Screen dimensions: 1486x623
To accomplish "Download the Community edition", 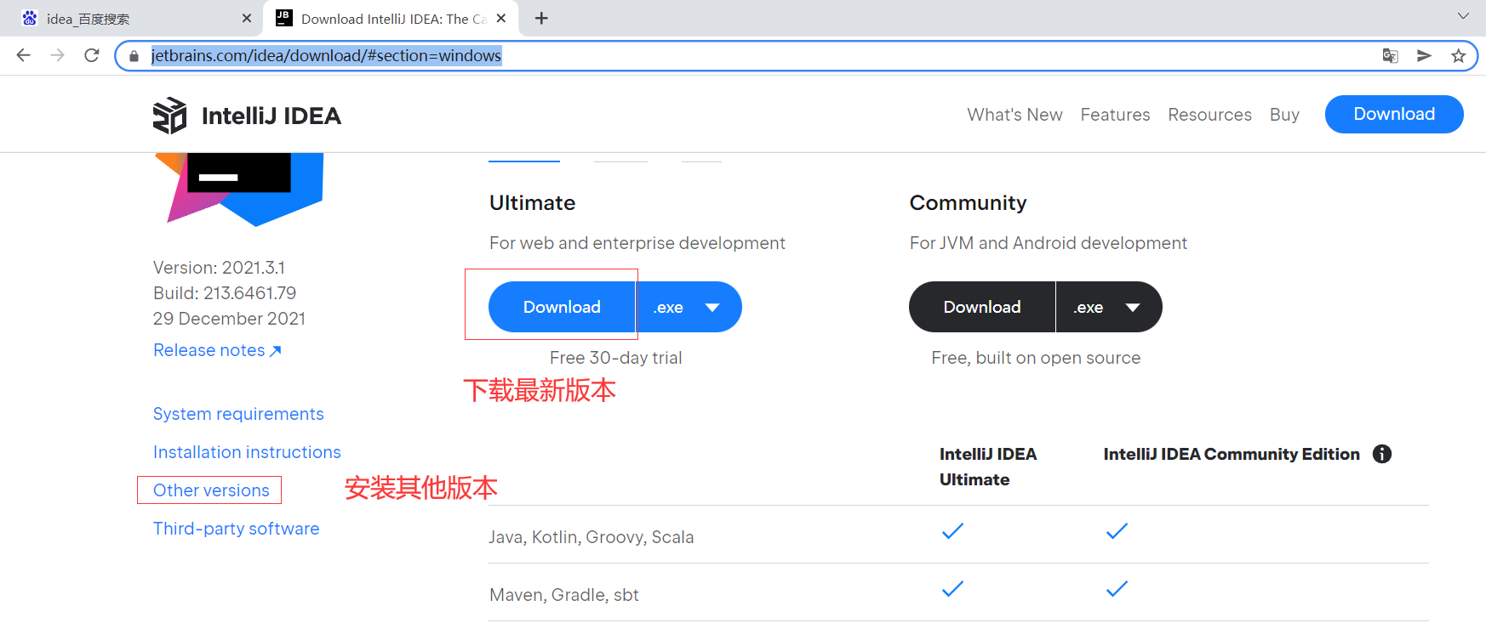I will [x=982, y=307].
